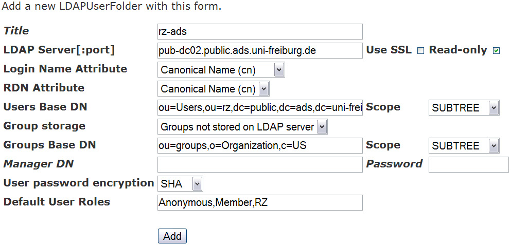Open the Login Name Attribute dropdown

click(x=221, y=70)
